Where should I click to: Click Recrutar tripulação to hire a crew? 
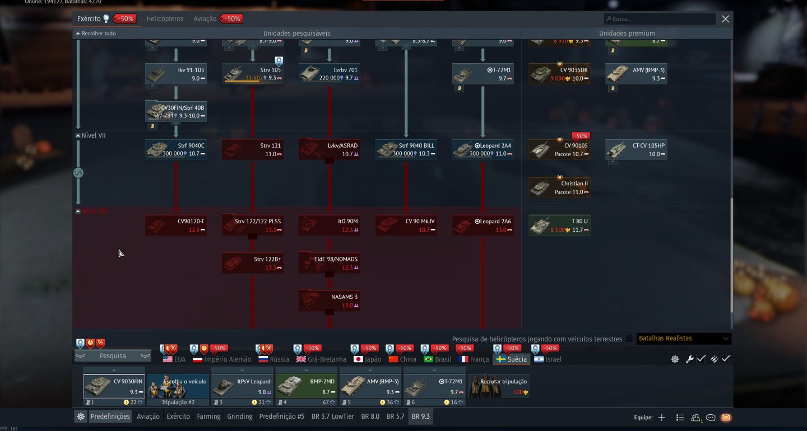pos(499,386)
